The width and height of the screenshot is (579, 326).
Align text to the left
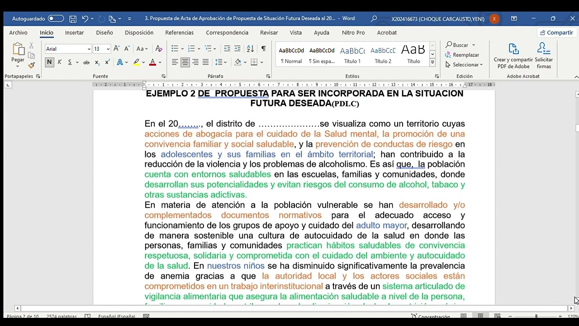(175, 62)
